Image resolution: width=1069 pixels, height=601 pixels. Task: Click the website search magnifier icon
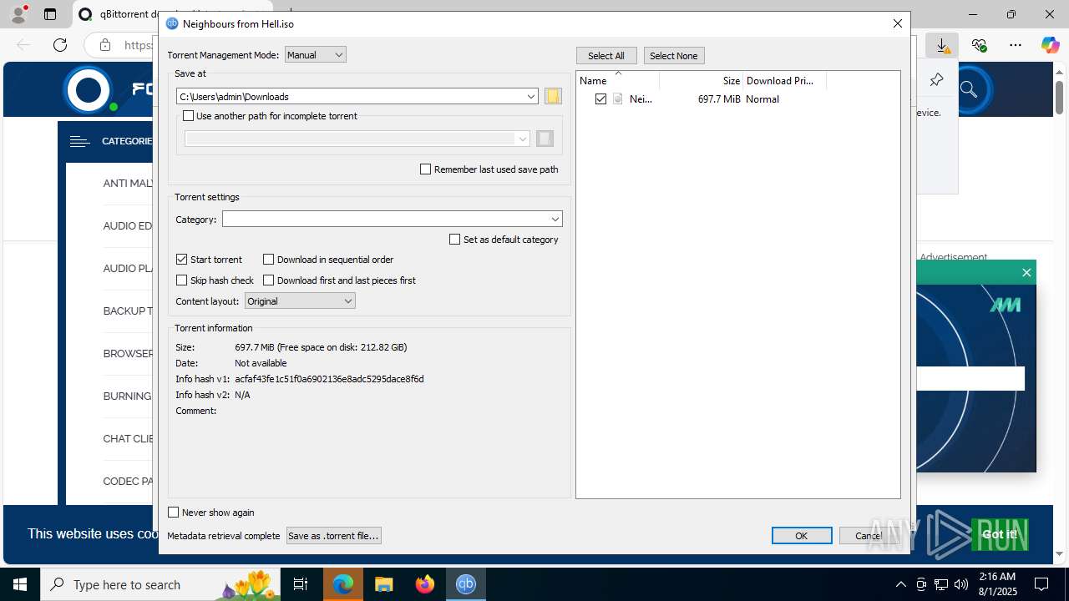pos(969,89)
